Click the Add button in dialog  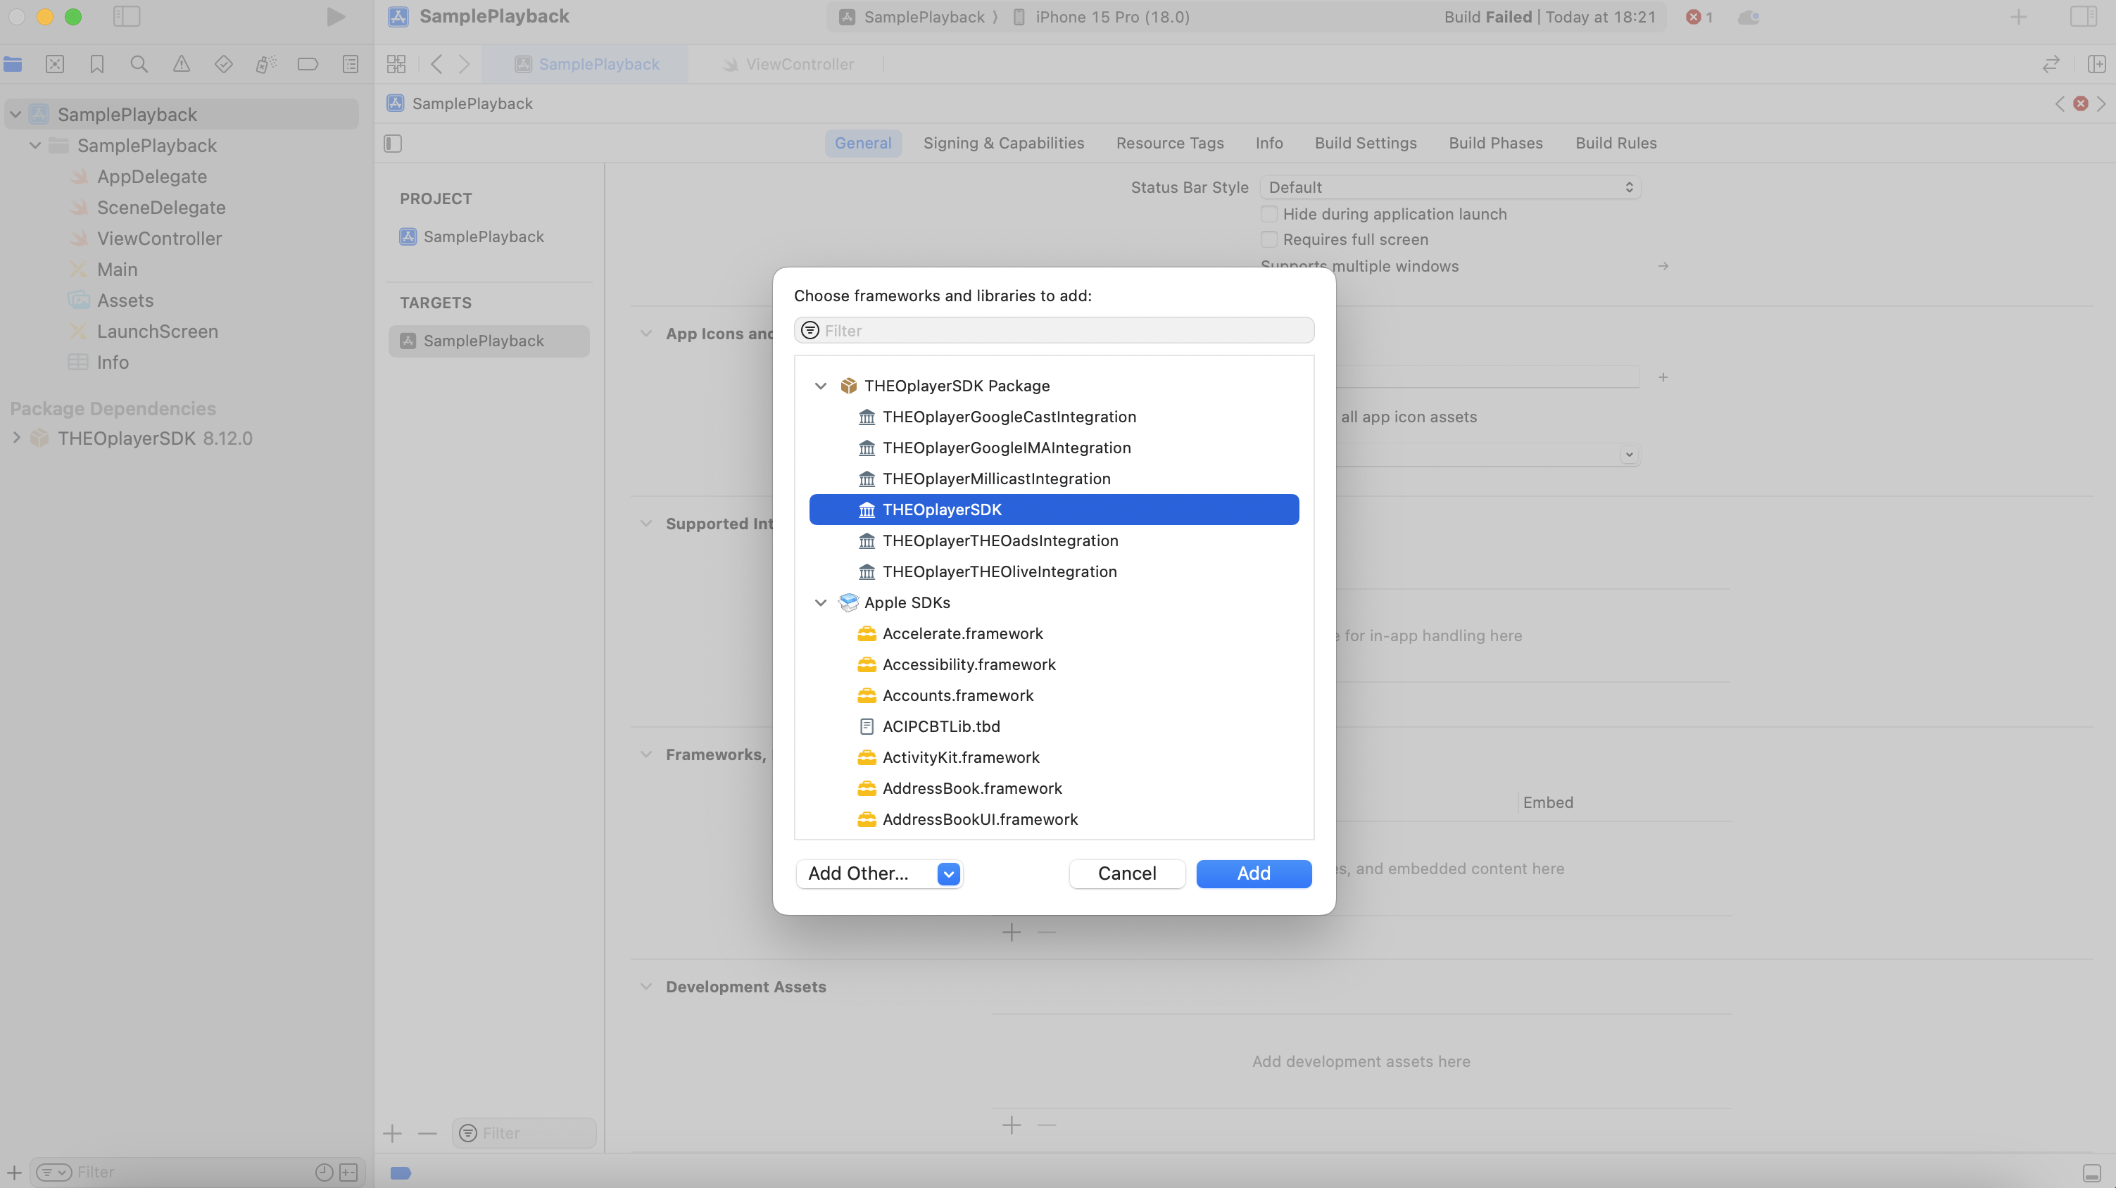coord(1253,873)
